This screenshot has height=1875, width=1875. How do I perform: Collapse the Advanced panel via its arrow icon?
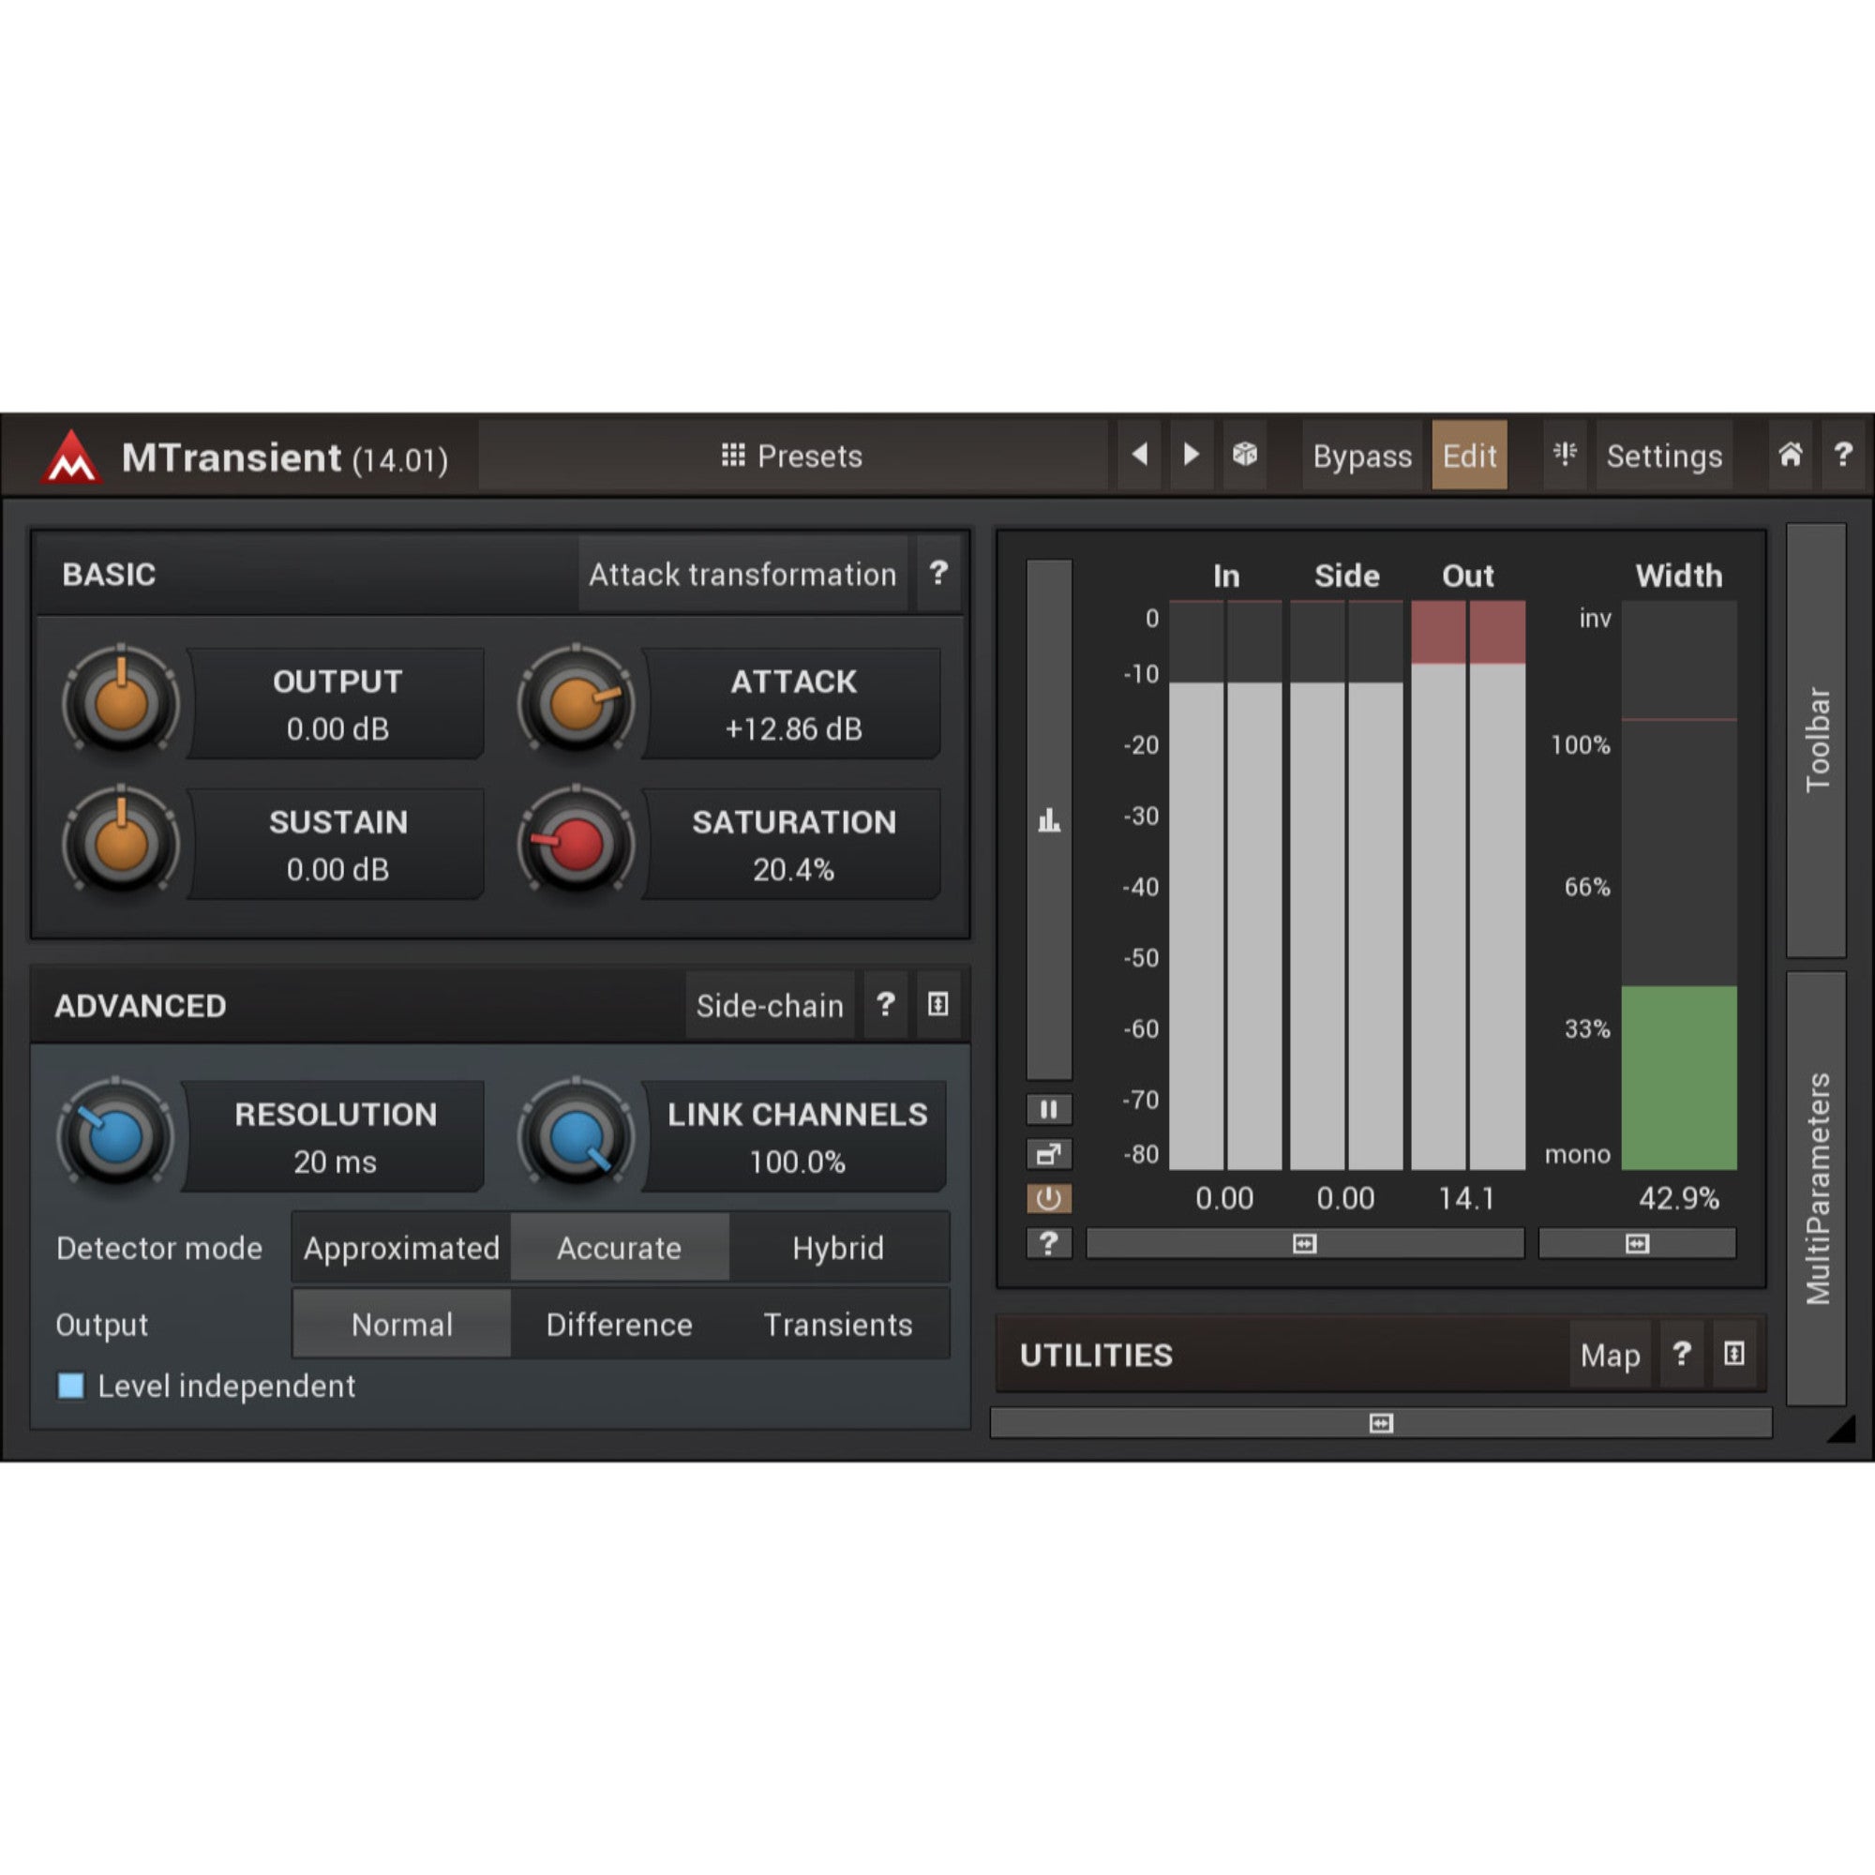[x=937, y=1004]
